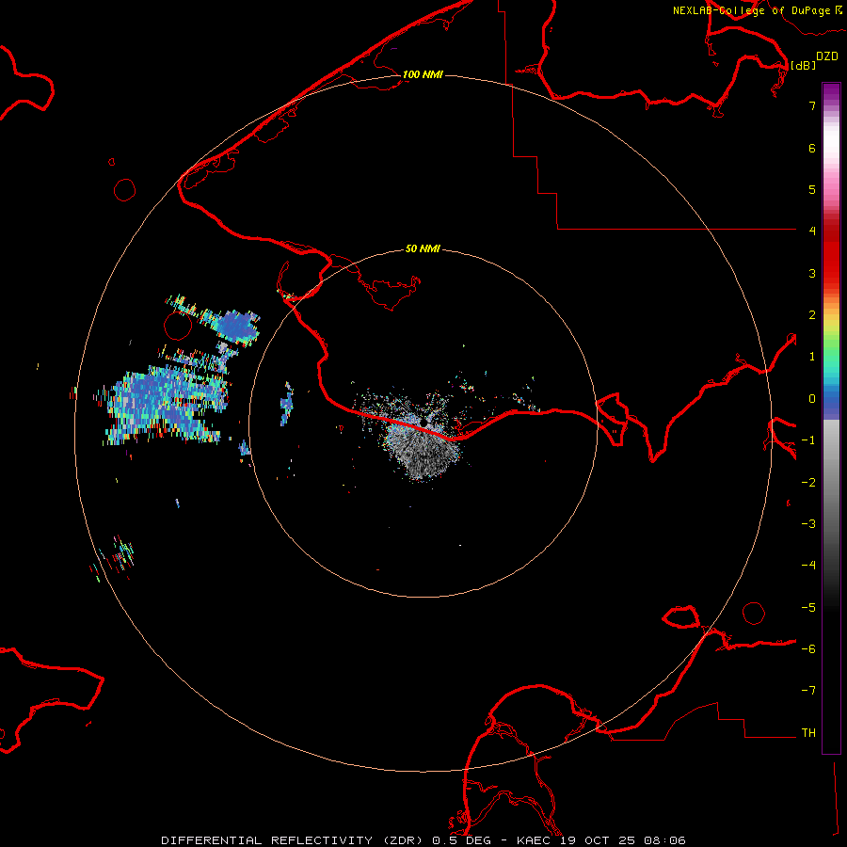Click the 0 dB value on the color scale
Image resolution: width=847 pixels, height=847 pixels.
click(812, 399)
